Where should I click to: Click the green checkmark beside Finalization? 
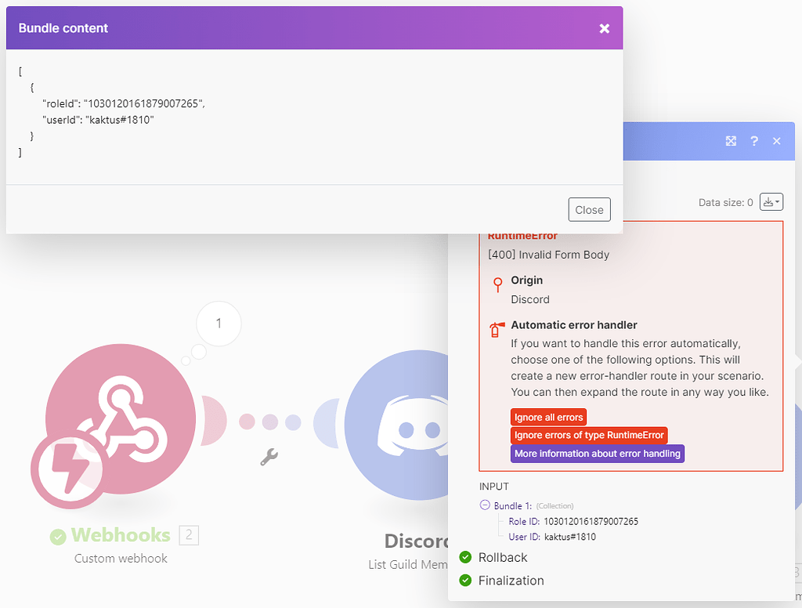click(x=464, y=581)
